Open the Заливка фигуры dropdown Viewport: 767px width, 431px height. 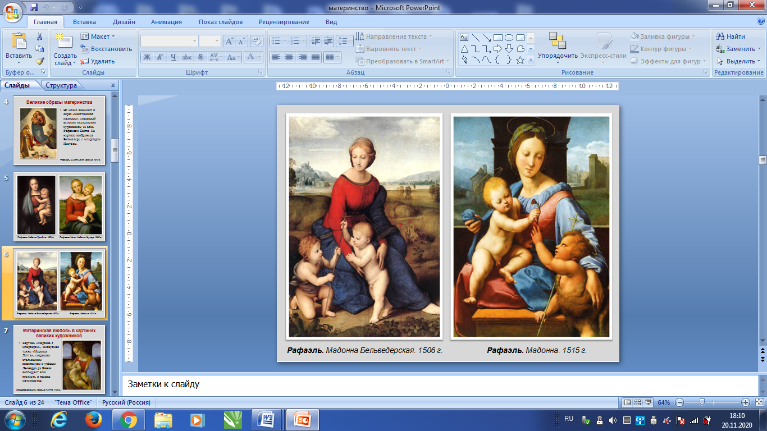663,36
